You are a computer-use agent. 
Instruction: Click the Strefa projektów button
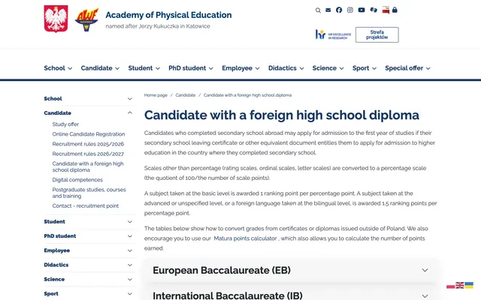tap(377, 34)
